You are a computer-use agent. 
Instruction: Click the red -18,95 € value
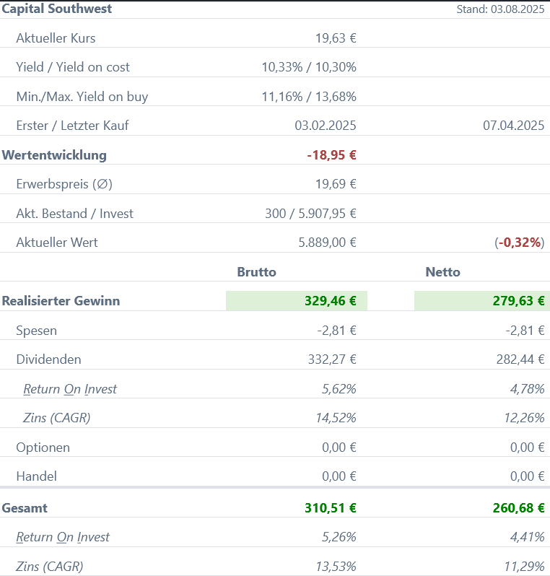(x=331, y=155)
